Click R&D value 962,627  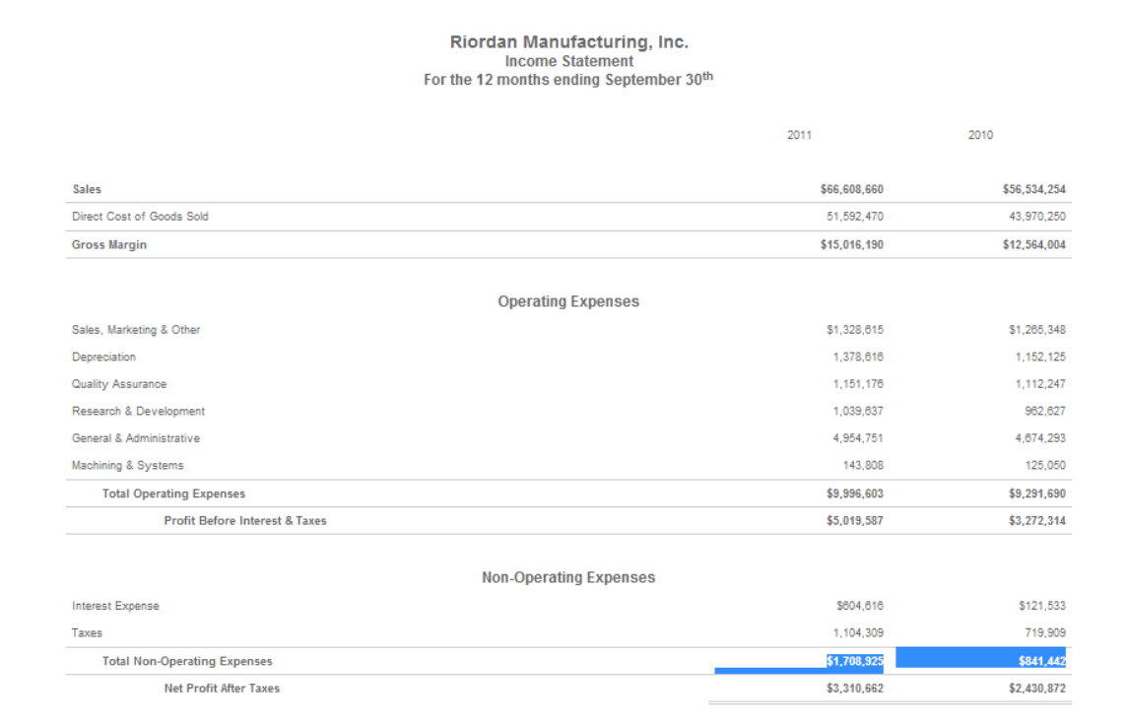tap(1045, 411)
